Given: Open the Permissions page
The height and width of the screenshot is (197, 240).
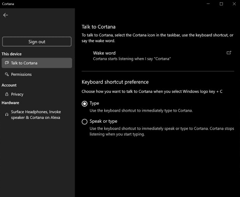Looking at the screenshot, I should [37, 74].
